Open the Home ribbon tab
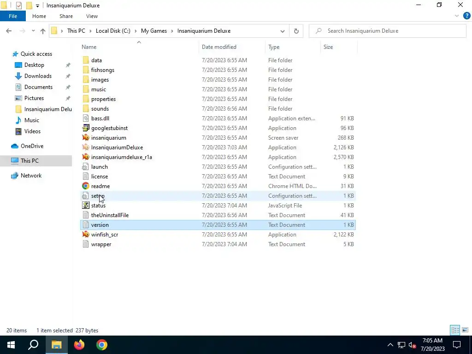The height and width of the screenshot is (354, 472). coord(39,16)
